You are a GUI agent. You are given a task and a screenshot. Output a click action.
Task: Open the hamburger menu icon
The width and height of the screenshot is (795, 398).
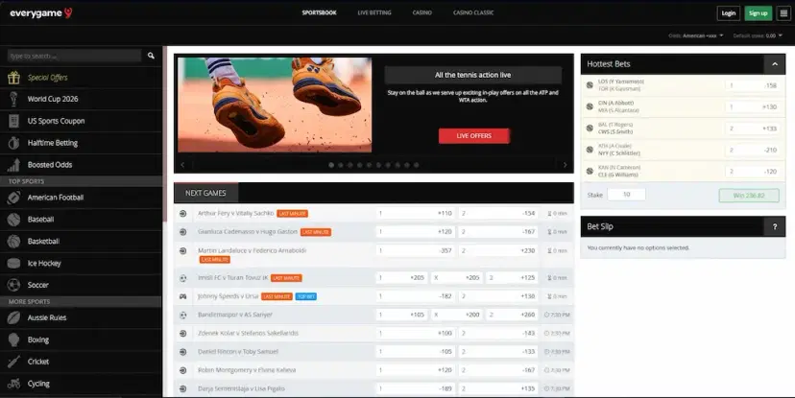pyautogui.click(x=783, y=13)
